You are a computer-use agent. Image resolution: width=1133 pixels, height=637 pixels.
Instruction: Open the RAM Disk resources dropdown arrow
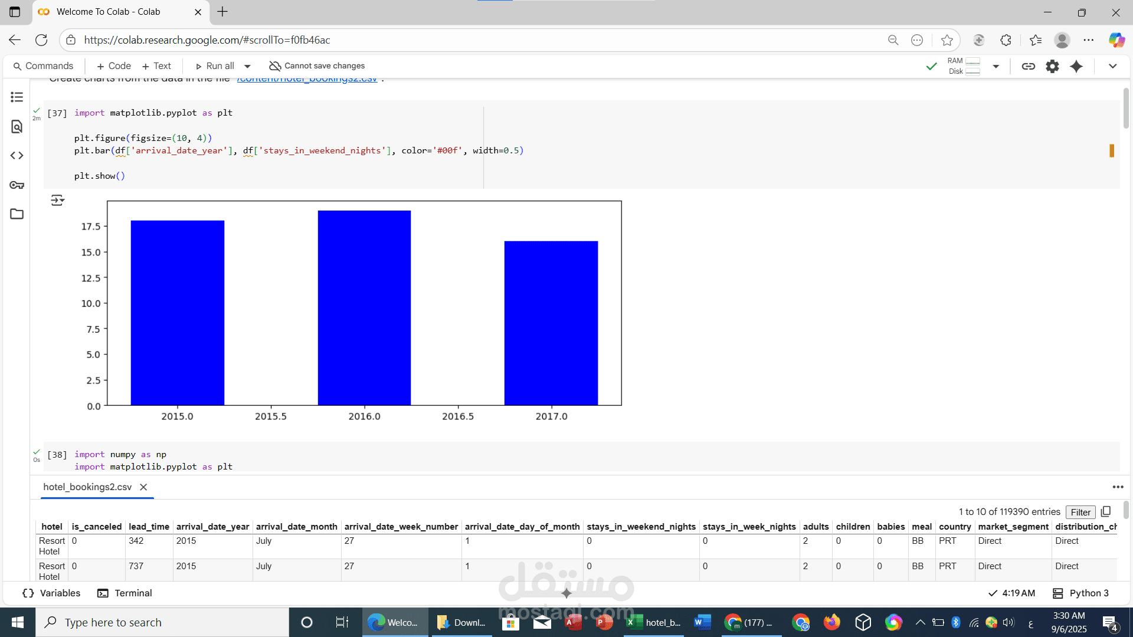[x=996, y=66]
